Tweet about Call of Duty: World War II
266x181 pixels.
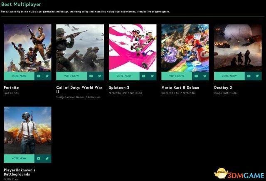(100, 76)
